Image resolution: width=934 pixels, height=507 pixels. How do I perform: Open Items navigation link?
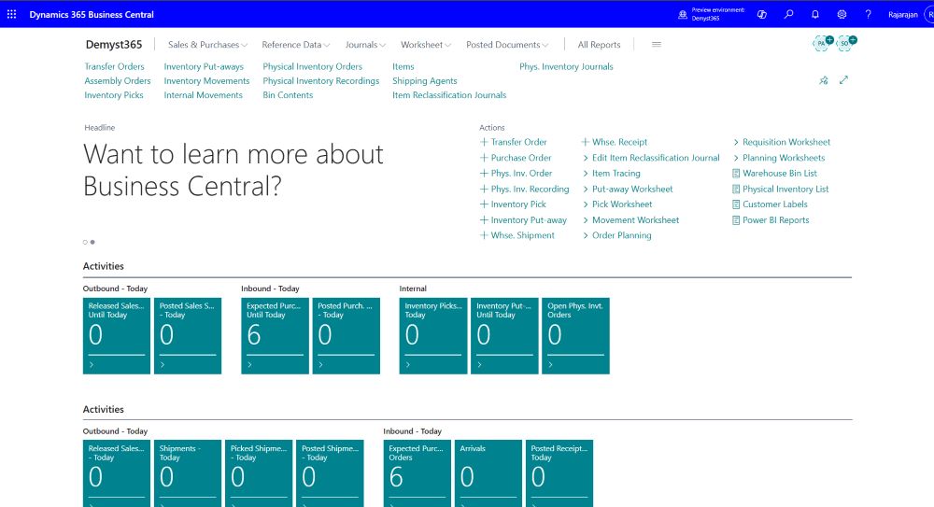pyautogui.click(x=403, y=66)
